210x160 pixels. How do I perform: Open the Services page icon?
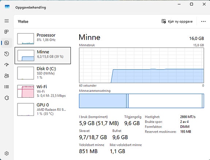click(7, 98)
